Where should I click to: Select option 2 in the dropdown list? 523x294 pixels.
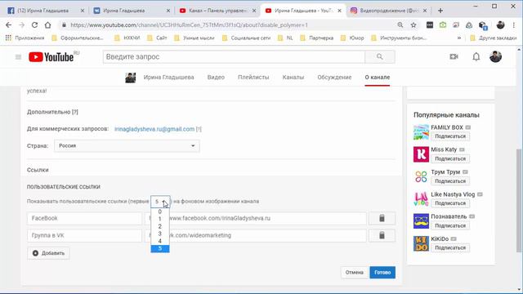pos(160,226)
